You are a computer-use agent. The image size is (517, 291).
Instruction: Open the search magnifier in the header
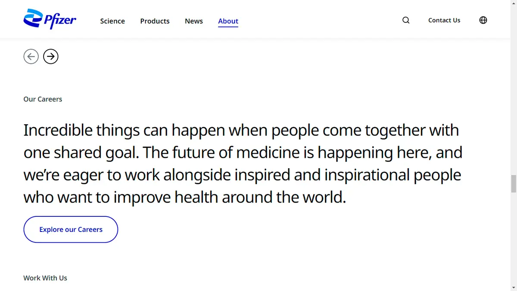(x=405, y=20)
